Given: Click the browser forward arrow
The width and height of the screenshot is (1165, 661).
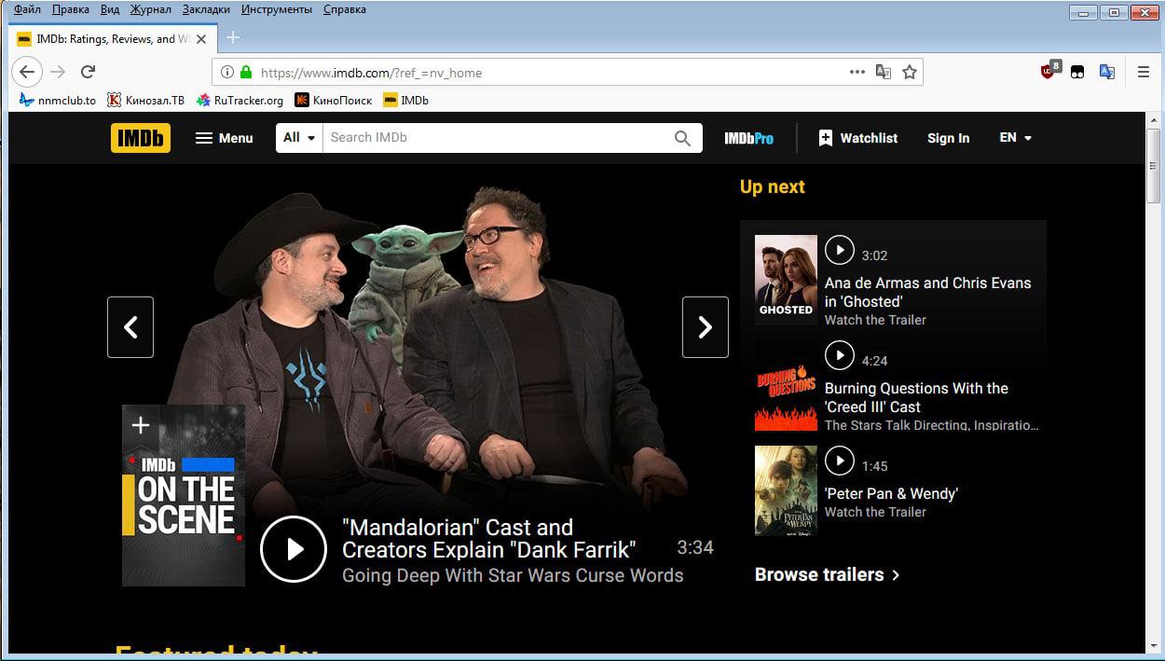Looking at the screenshot, I should coord(58,72).
